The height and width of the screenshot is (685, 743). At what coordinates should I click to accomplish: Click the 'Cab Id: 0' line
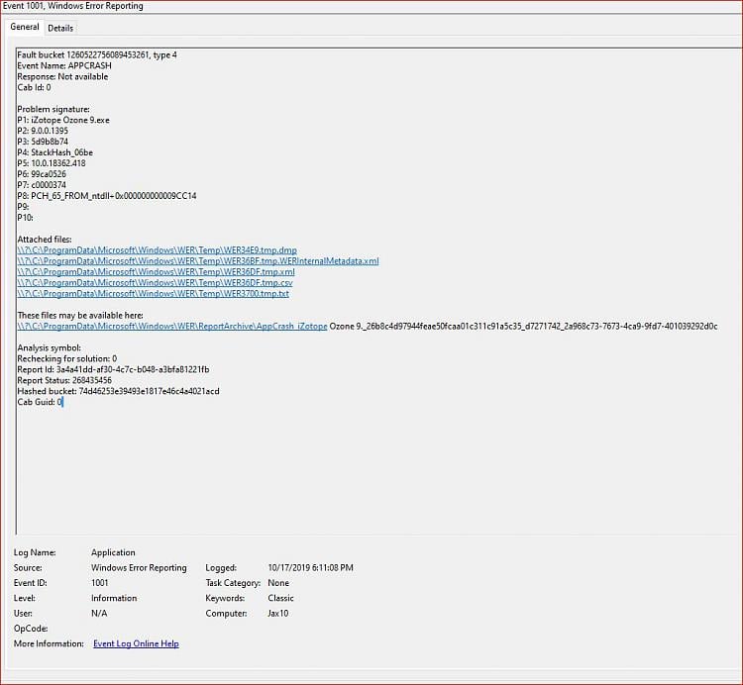(34, 87)
